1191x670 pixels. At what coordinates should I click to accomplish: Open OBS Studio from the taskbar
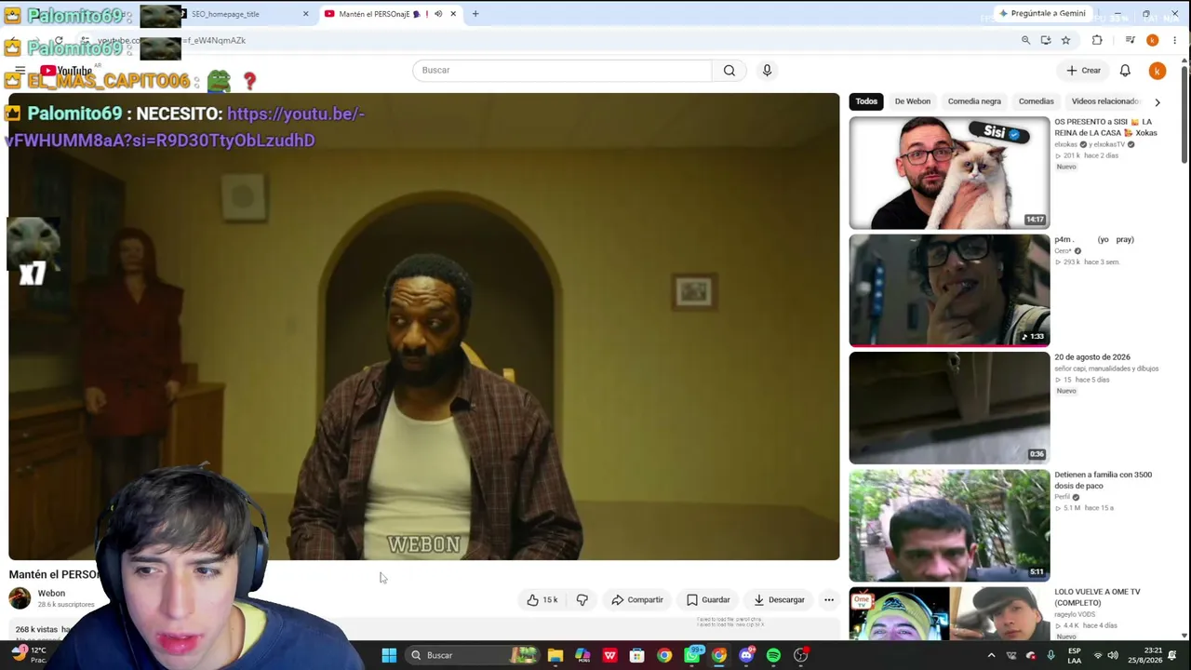pos(800,655)
